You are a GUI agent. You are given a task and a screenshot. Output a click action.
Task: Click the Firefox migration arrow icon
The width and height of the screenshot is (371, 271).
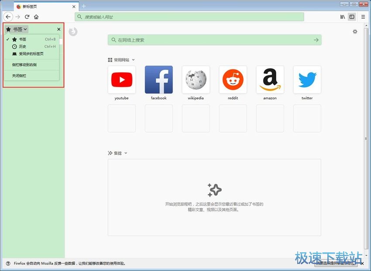pos(73,31)
